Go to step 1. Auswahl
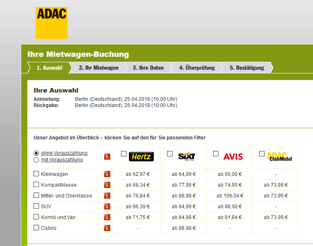The image size is (313, 246). click(49, 68)
